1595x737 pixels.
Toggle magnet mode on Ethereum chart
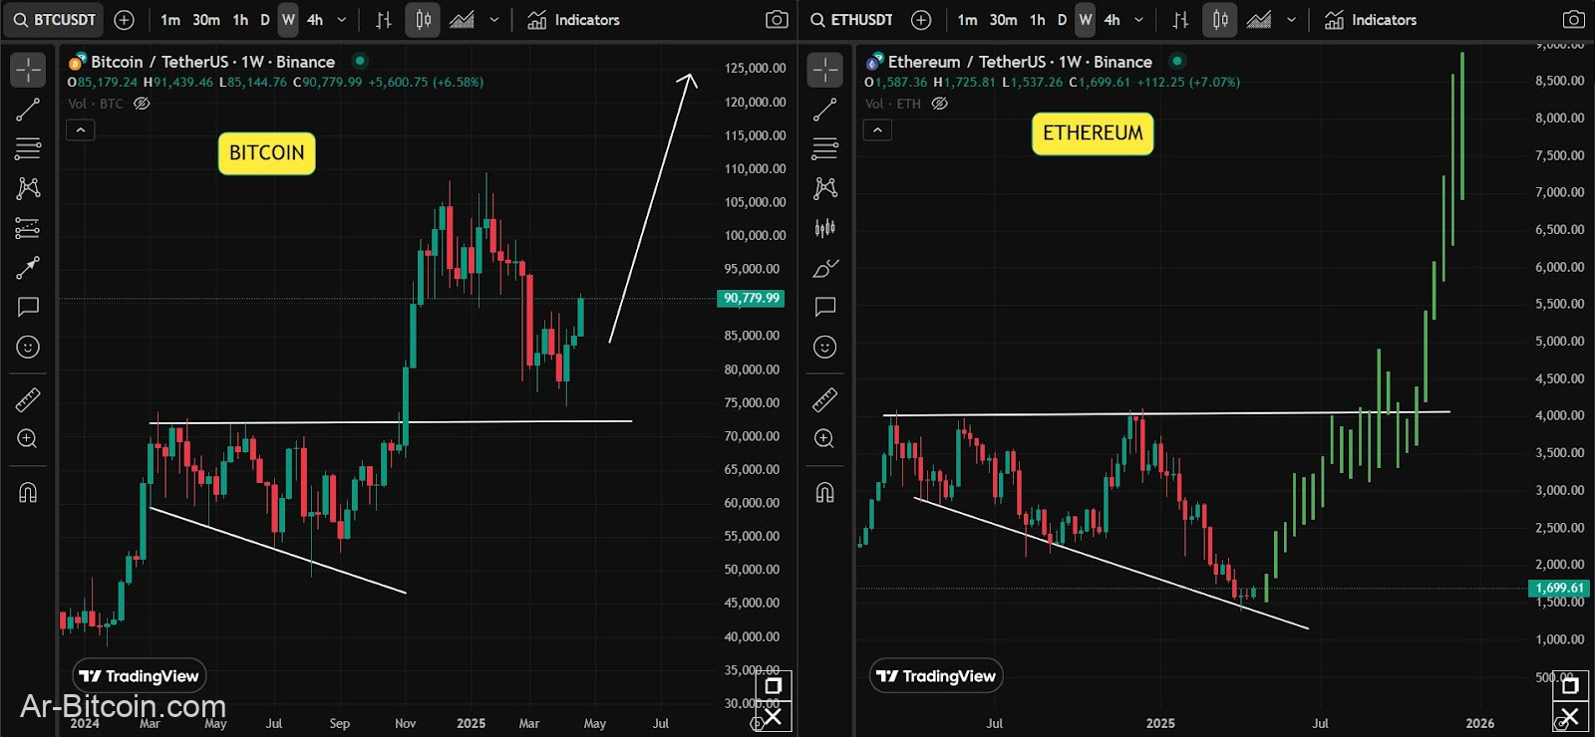click(825, 493)
